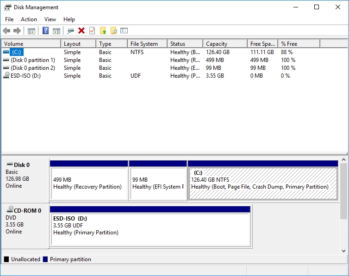Sort by the % Free column header
This screenshot has height=276, width=349.
[299, 44]
